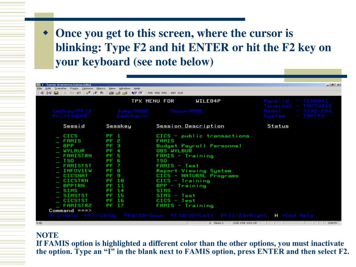356x267 pixels.
Task: Click the CICSNAT session ID text
Action: tap(75, 176)
